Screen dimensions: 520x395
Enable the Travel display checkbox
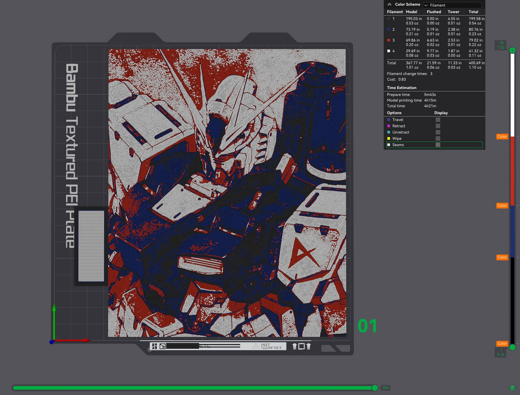click(438, 120)
